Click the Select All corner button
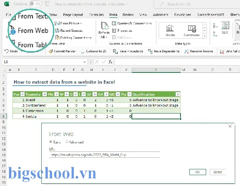The width and height of the screenshot is (240, 186). (x=4, y=70)
